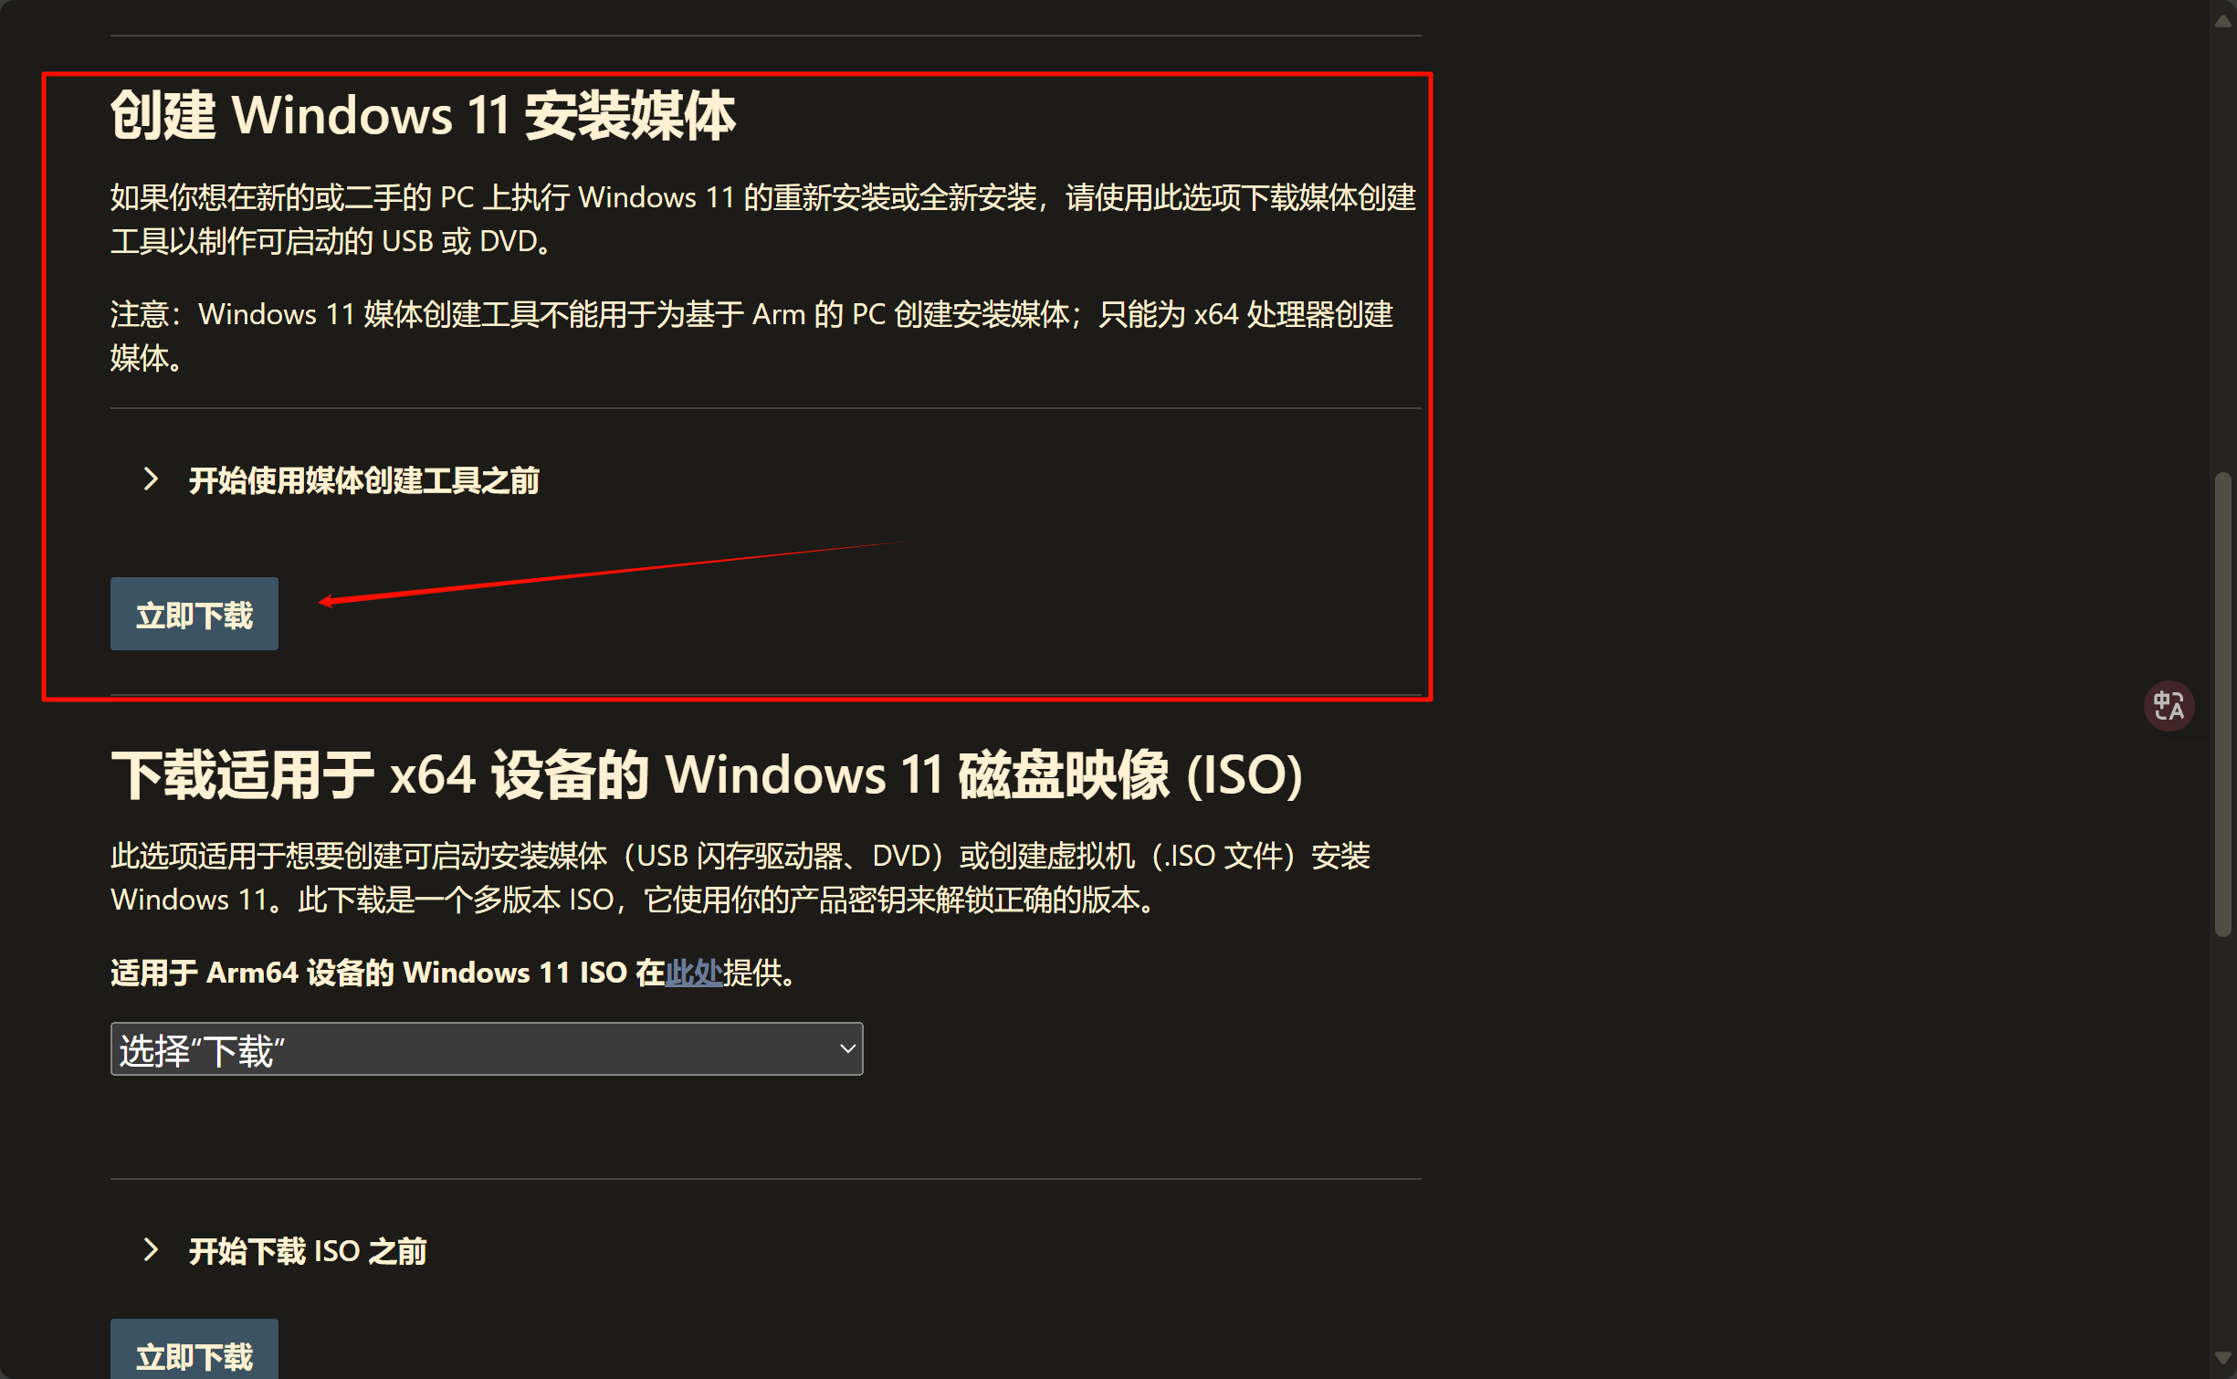Click the bold 适用于 Arm64 设备 text

pos(387,973)
